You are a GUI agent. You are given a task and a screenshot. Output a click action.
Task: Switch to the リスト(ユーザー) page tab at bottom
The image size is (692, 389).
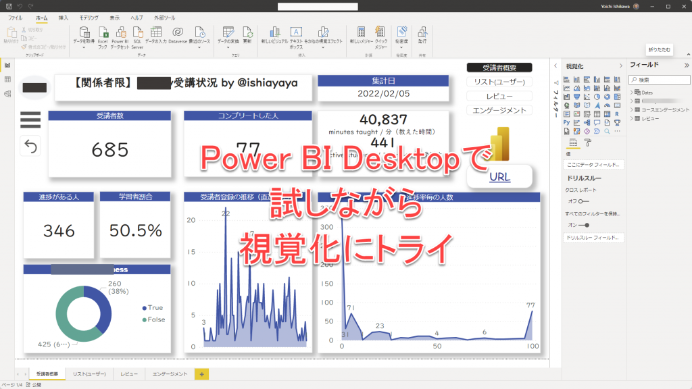(x=89, y=374)
